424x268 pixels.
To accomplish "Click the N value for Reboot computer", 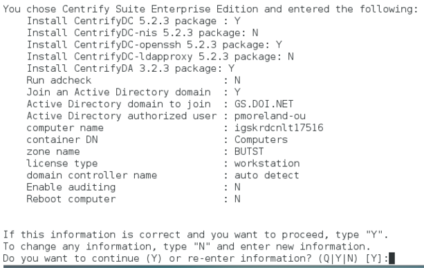I will [x=237, y=199].
